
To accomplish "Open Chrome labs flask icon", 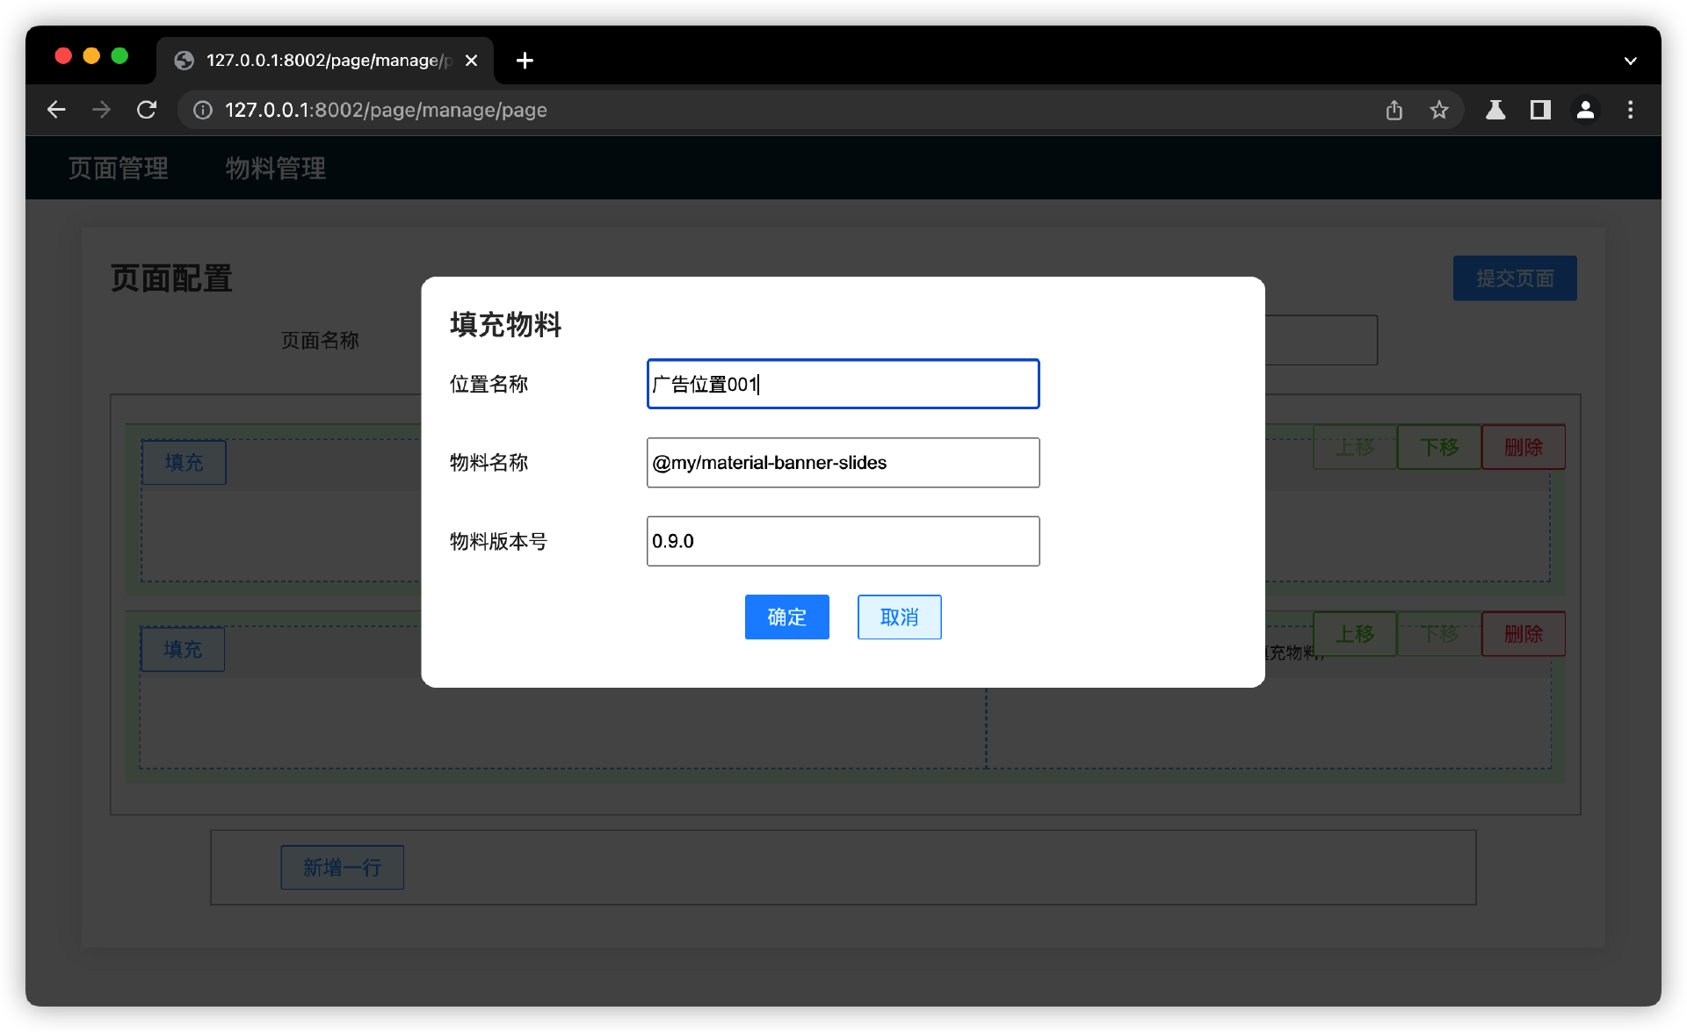I will pyautogui.click(x=1495, y=110).
